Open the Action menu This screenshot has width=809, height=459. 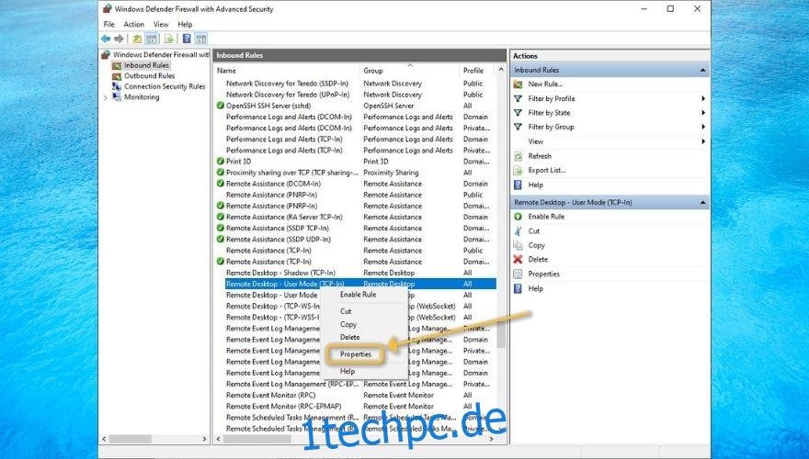pos(133,24)
